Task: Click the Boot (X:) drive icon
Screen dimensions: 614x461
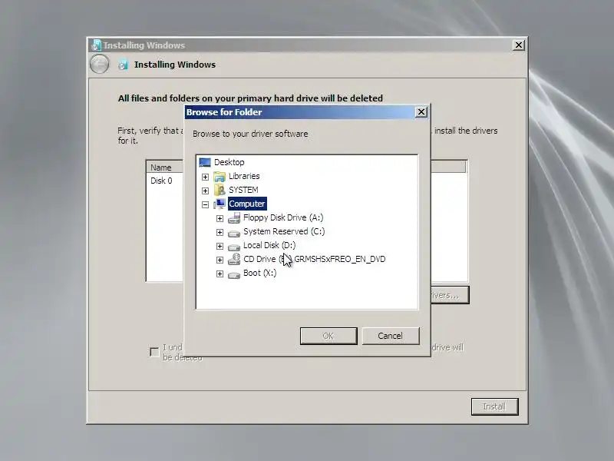Action: tap(234, 274)
